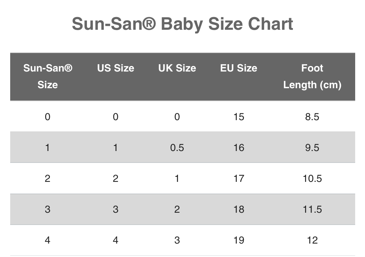Click the Sun-San Baby Size Chart title
The width and height of the screenshot is (365, 257).
click(x=183, y=24)
